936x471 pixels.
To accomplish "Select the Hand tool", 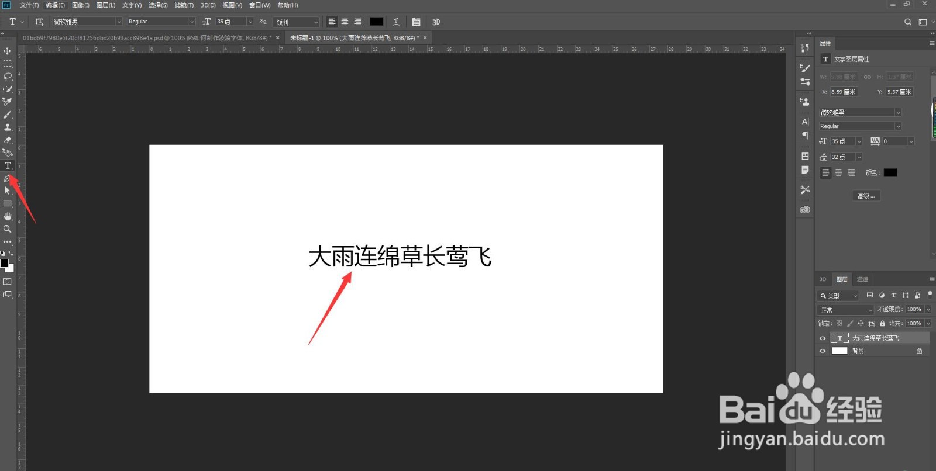I will click(7, 216).
